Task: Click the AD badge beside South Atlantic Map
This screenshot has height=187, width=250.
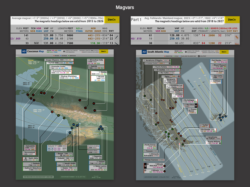Action: pos(144,52)
